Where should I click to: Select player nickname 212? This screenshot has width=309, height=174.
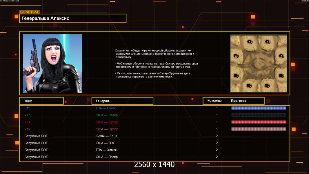click(27, 129)
